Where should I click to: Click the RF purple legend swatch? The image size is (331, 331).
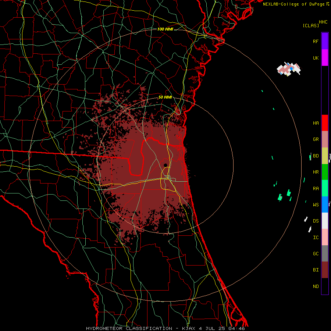point(325,41)
